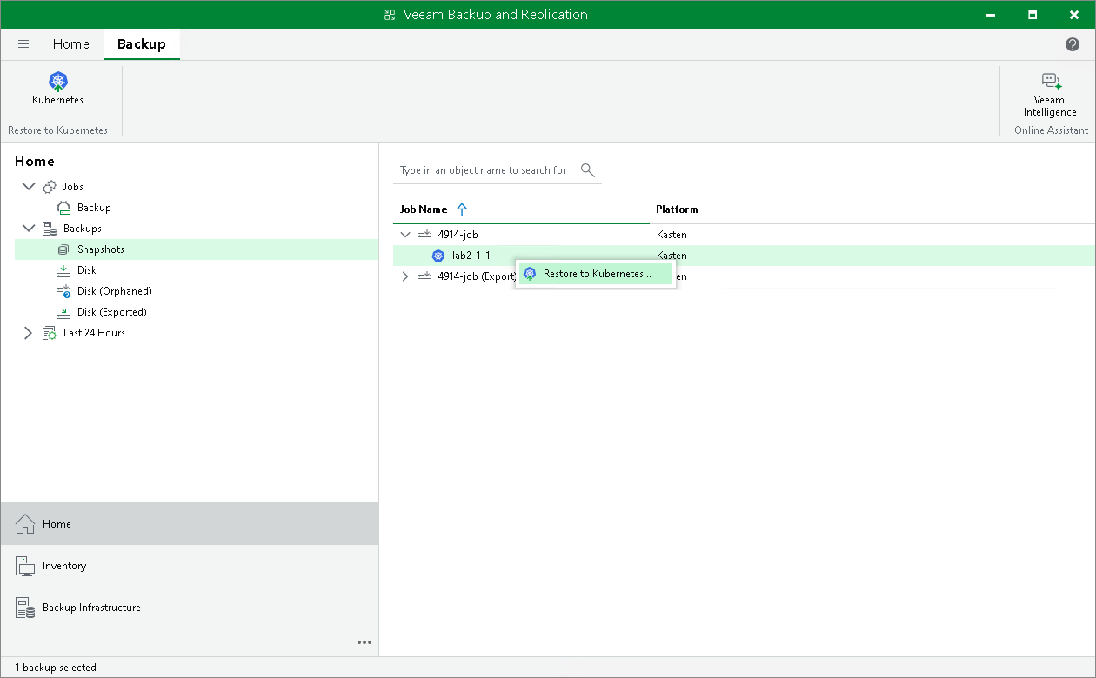
Task: Click the Home house icon in navigation
Action: click(x=25, y=524)
